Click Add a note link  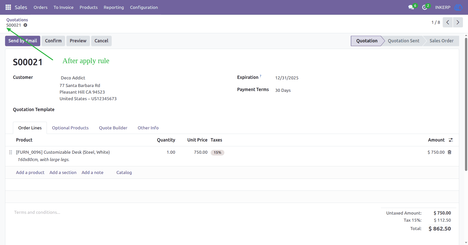92,172
